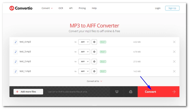The height and width of the screenshot is (109, 189).
Task: Go to the OCR page
Action: click(x=61, y=8)
